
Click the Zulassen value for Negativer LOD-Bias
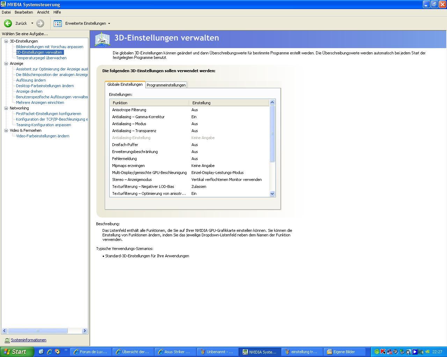pos(199,187)
